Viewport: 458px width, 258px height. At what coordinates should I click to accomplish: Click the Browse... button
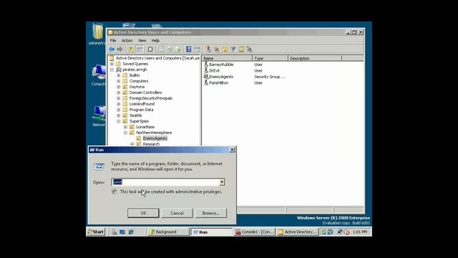pyautogui.click(x=210, y=213)
